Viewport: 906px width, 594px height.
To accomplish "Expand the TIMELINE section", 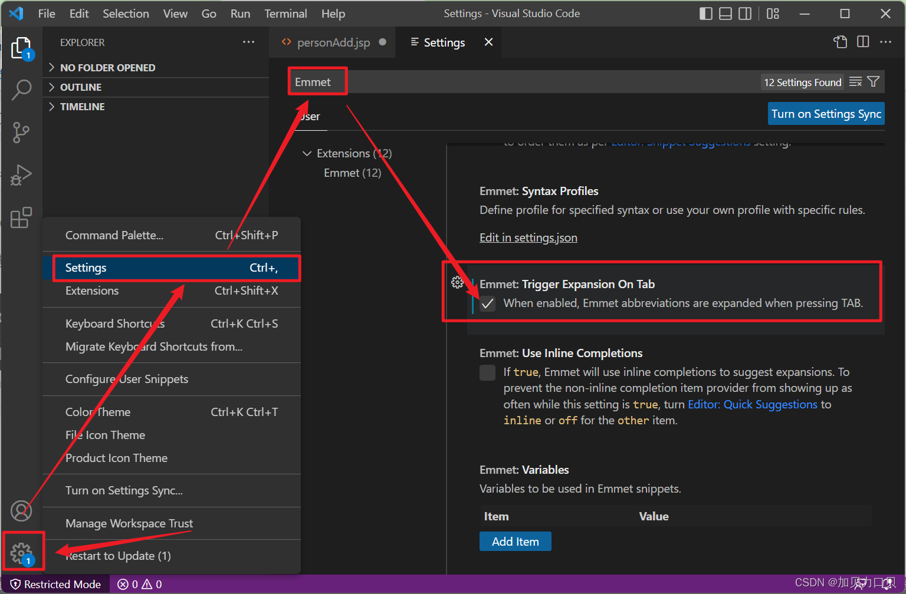I will tap(156, 107).
